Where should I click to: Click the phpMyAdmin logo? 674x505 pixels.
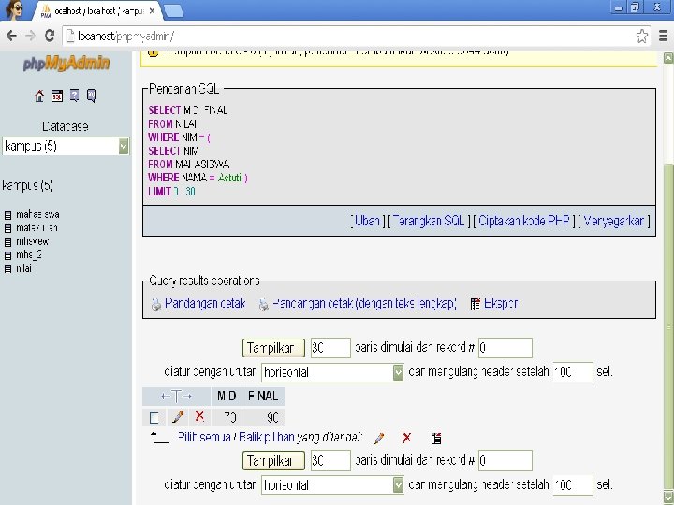(66, 64)
